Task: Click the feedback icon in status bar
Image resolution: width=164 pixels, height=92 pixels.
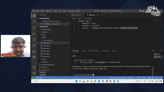Action: [x=157, y=77]
